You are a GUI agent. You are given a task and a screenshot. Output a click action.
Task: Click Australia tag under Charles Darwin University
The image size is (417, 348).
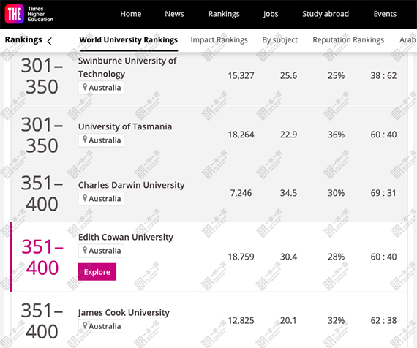click(101, 199)
